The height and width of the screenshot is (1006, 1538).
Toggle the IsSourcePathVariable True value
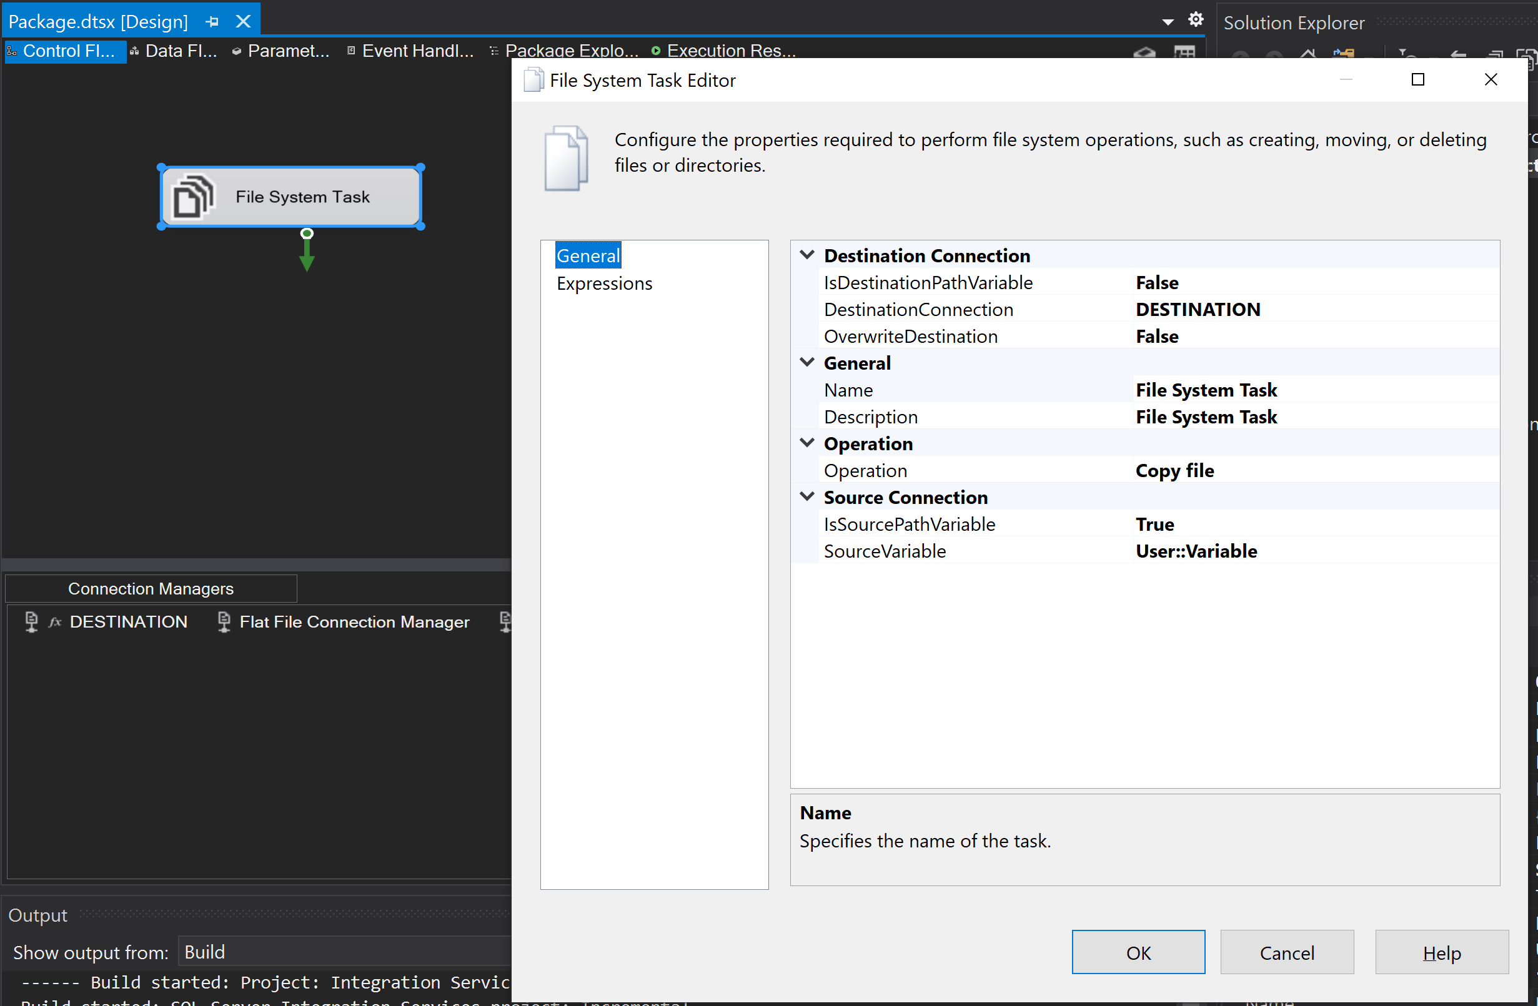(1155, 524)
